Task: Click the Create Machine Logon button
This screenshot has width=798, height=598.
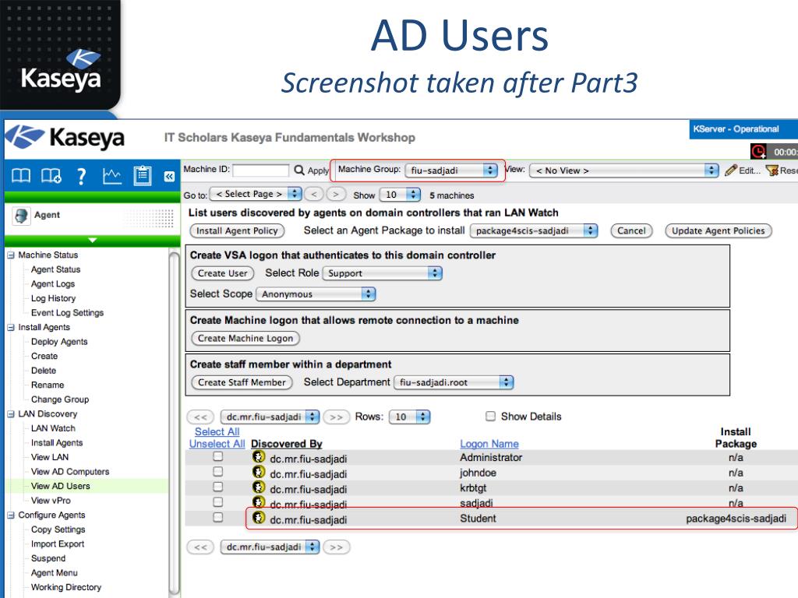Action: [x=245, y=339]
